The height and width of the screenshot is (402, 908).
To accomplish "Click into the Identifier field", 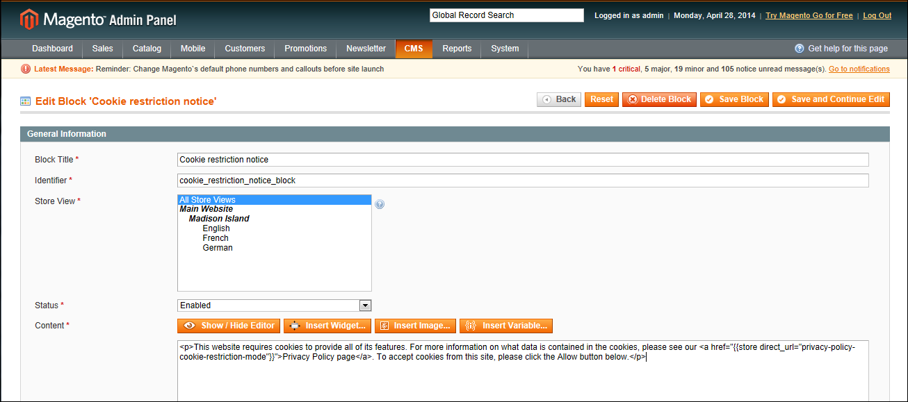I will click(x=523, y=181).
